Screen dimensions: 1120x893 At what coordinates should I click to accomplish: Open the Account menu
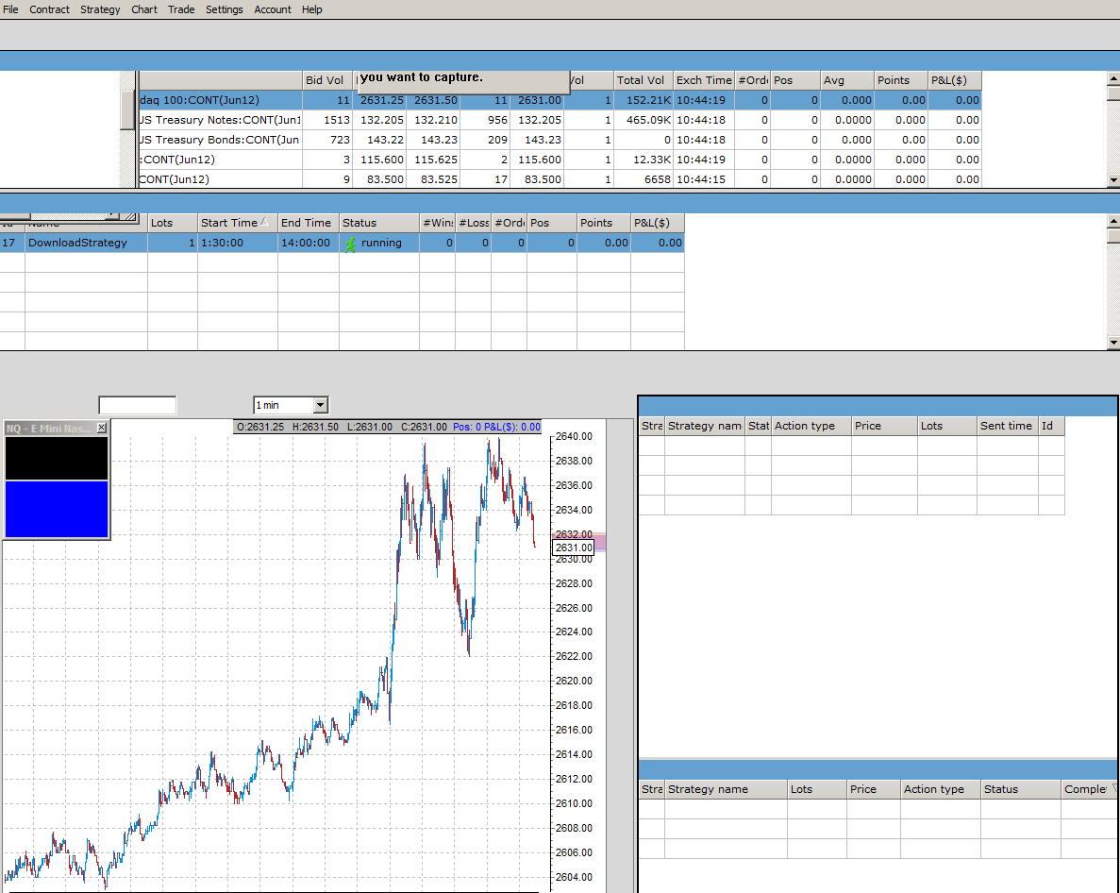273,9
